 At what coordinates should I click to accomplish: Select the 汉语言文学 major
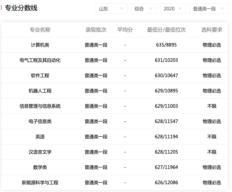(40, 152)
